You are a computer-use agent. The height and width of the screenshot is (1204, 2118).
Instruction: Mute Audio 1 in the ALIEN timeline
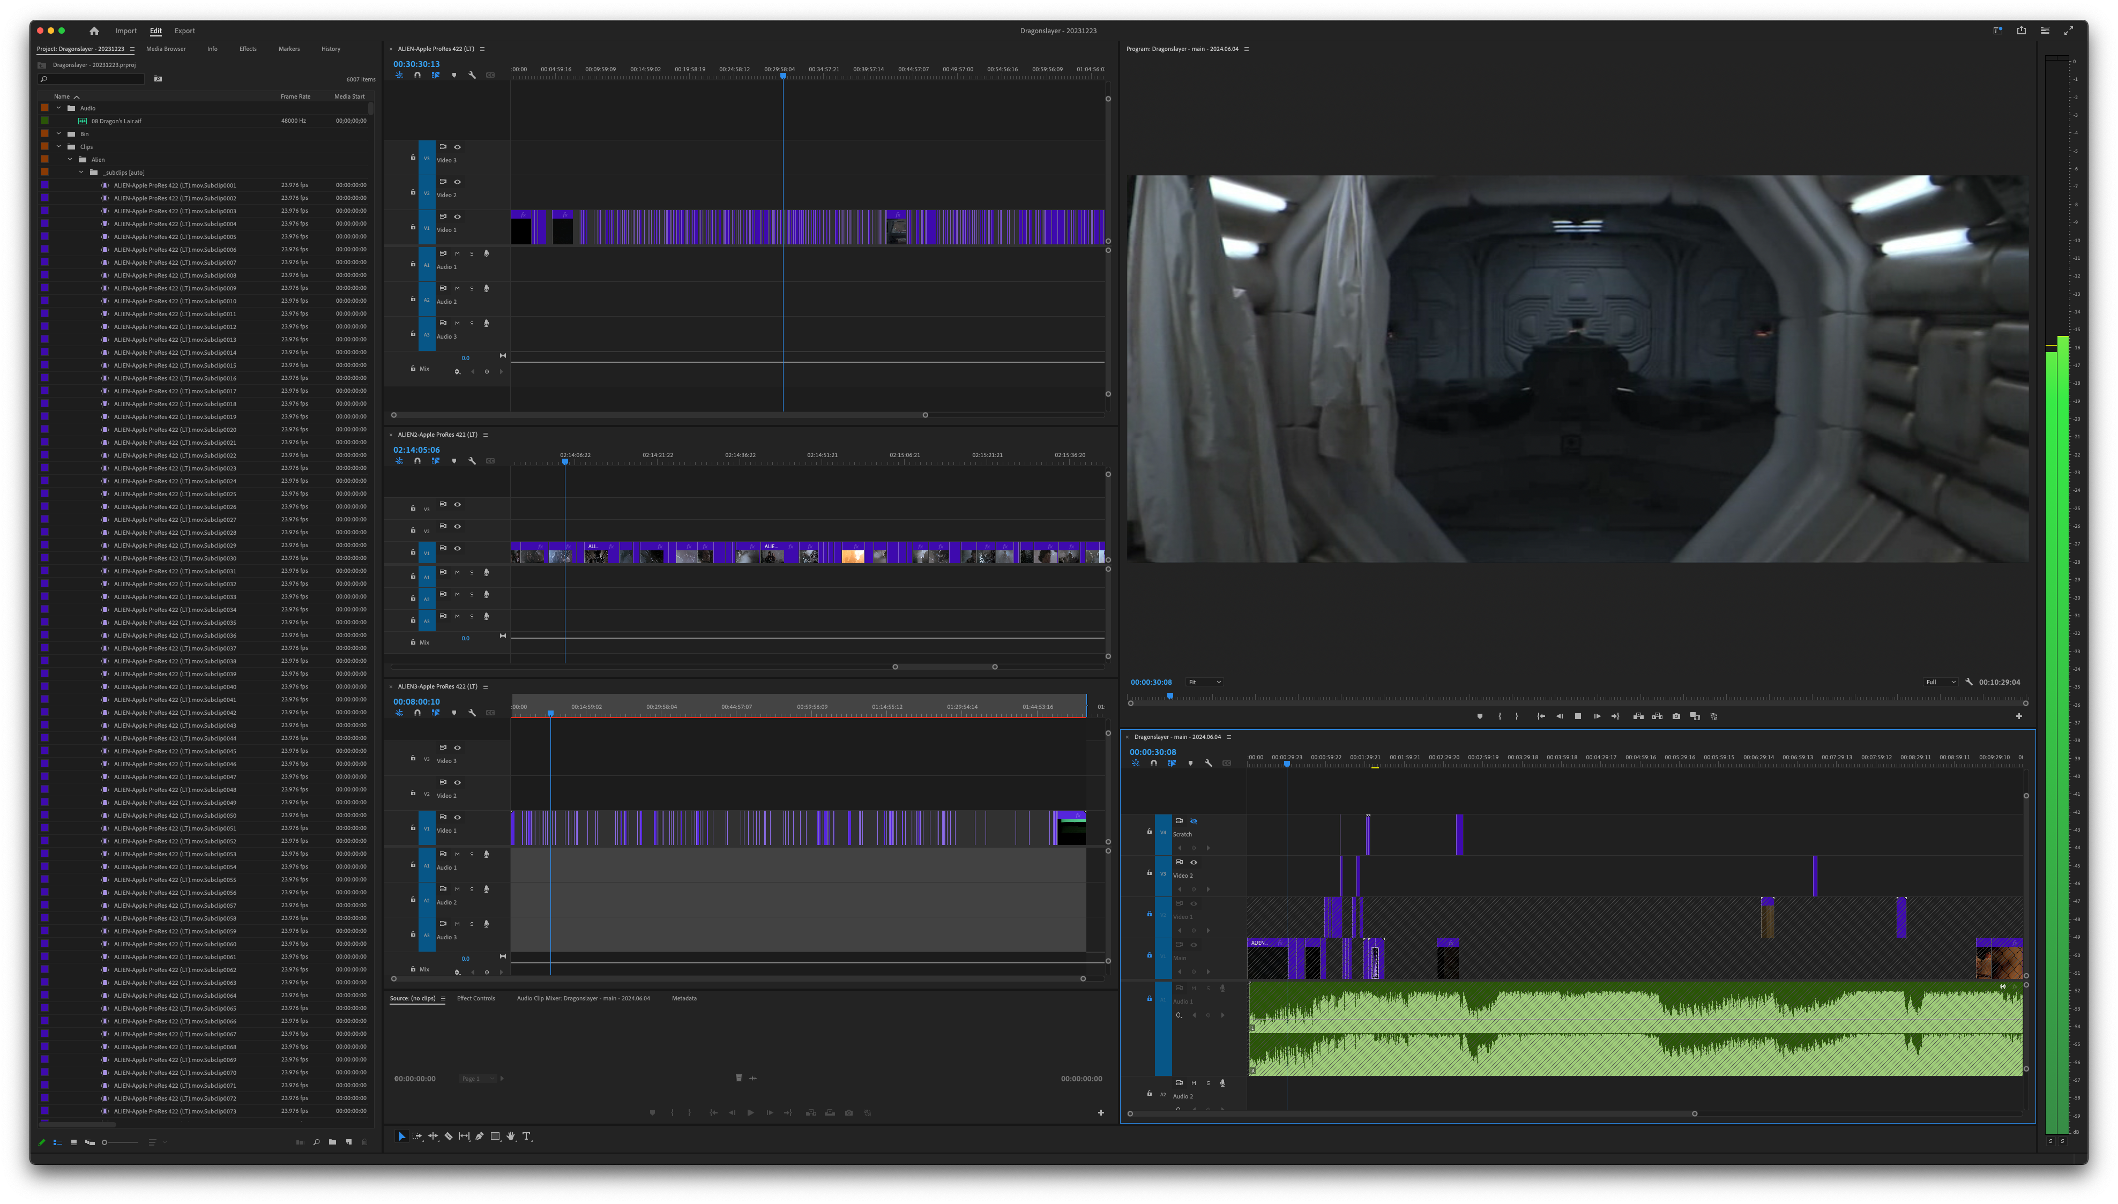click(x=457, y=254)
